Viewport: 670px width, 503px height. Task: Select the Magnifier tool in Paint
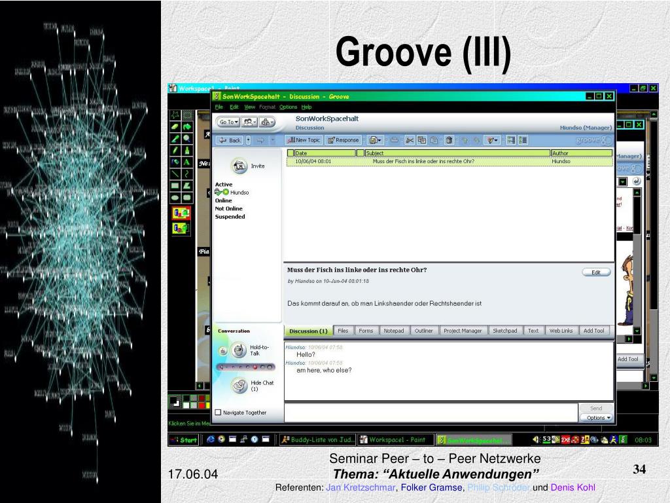pyautogui.click(x=186, y=139)
